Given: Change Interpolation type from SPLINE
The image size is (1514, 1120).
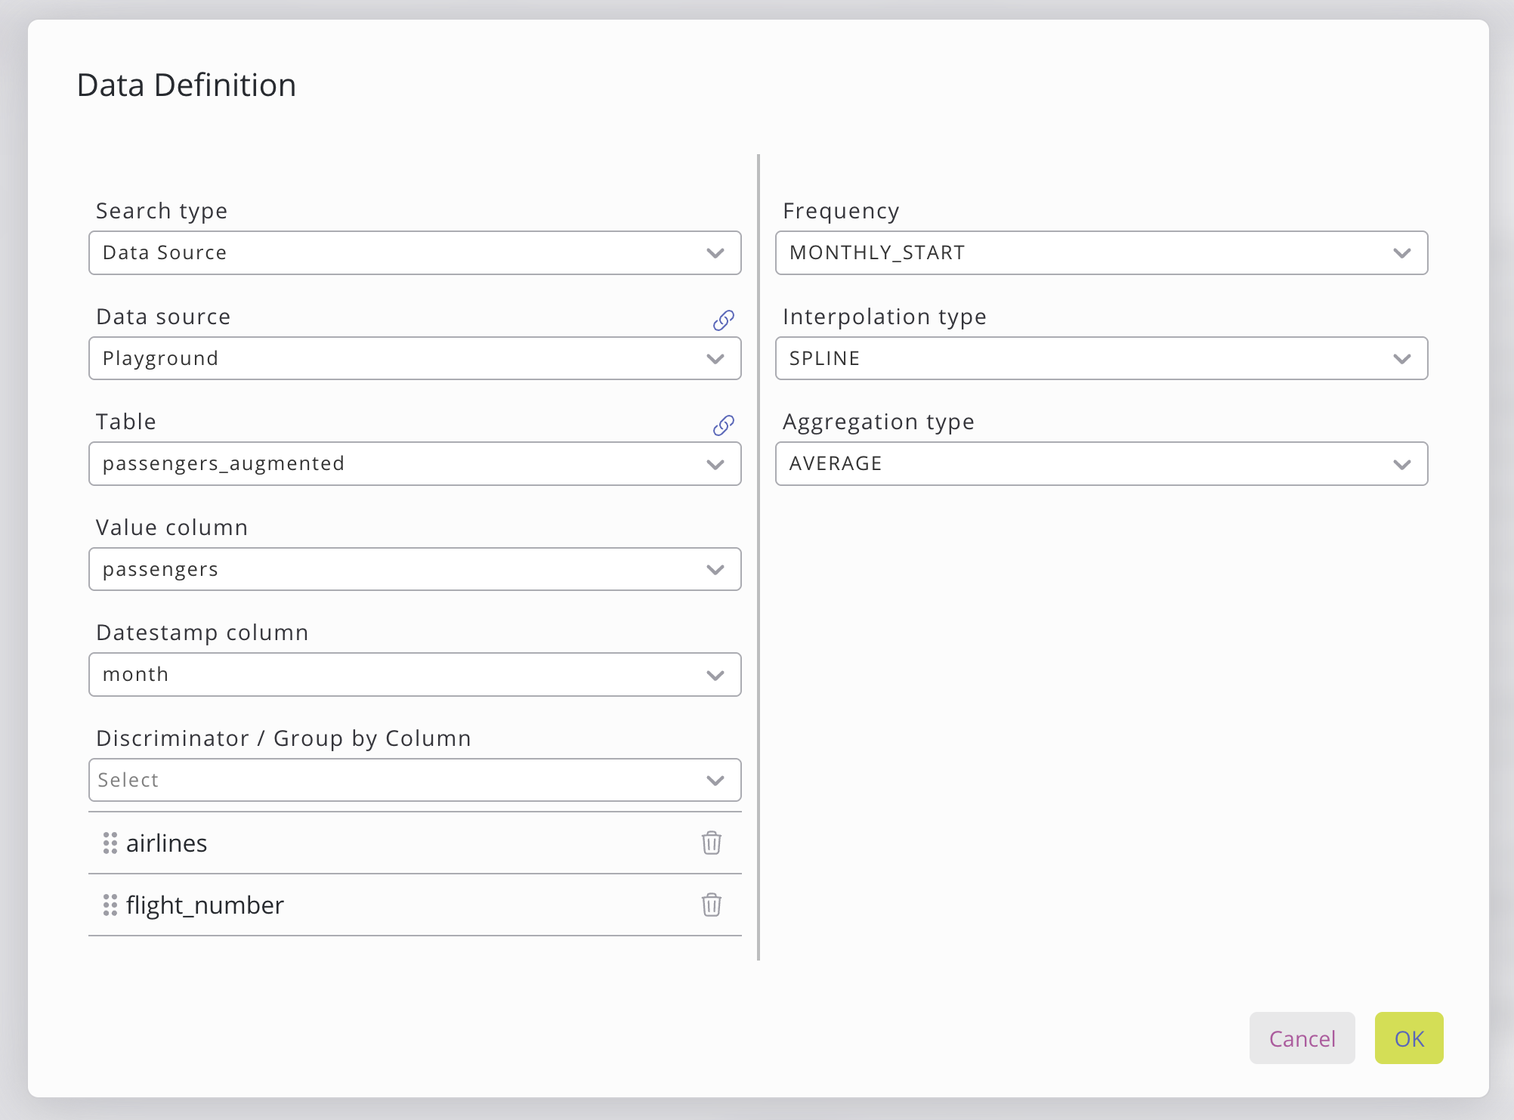Looking at the screenshot, I should (1101, 358).
